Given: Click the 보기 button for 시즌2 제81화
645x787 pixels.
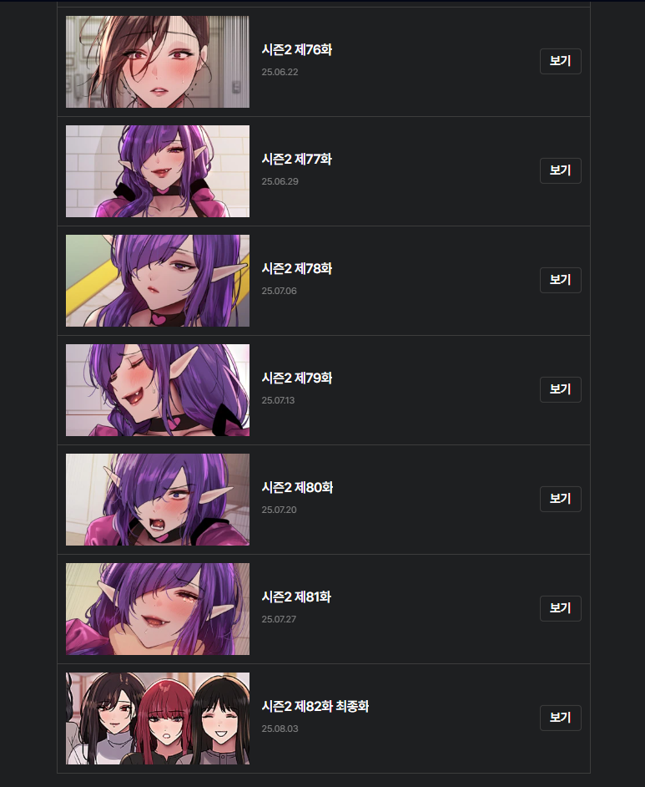Looking at the screenshot, I should tap(560, 608).
